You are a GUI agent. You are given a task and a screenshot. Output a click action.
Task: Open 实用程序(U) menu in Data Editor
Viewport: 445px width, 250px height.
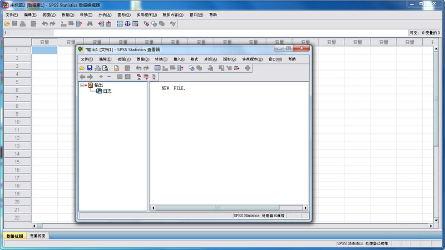[x=147, y=15]
